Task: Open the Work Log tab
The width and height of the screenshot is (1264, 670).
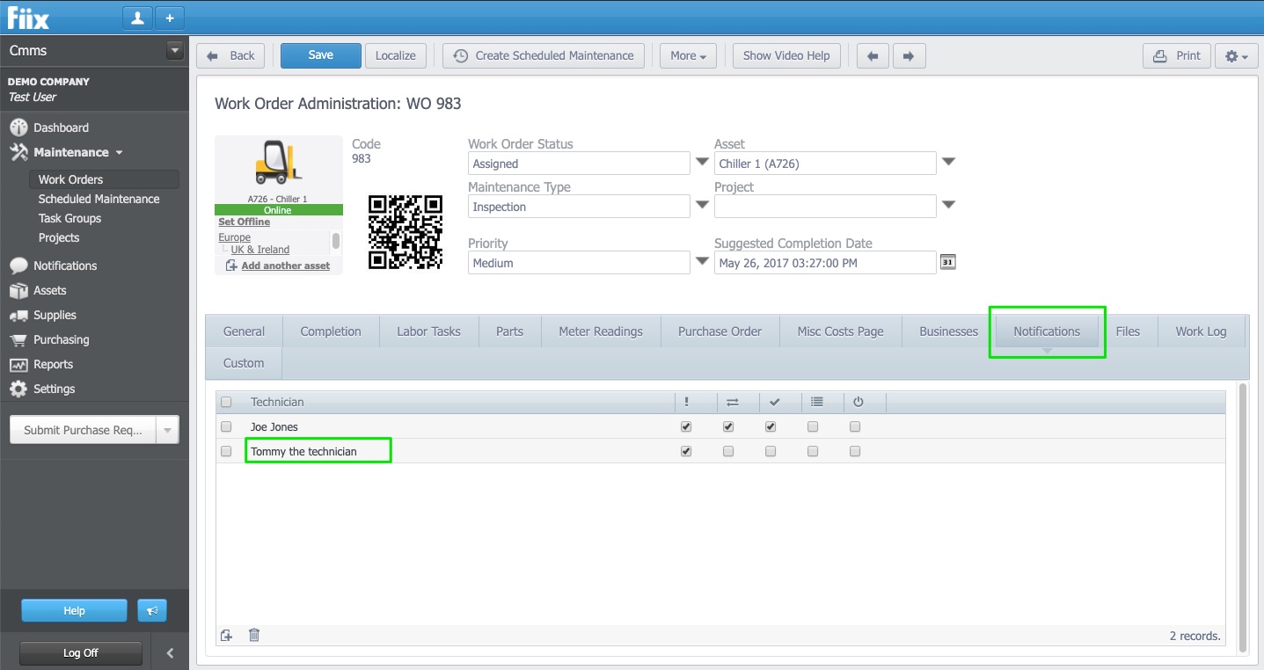Action: (1201, 331)
